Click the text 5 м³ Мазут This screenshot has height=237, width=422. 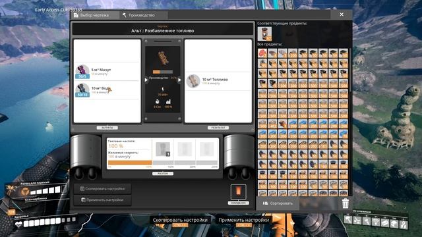(101, 70)
